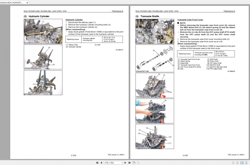
Task: Go to the previous page
Action: coord(101,163)
